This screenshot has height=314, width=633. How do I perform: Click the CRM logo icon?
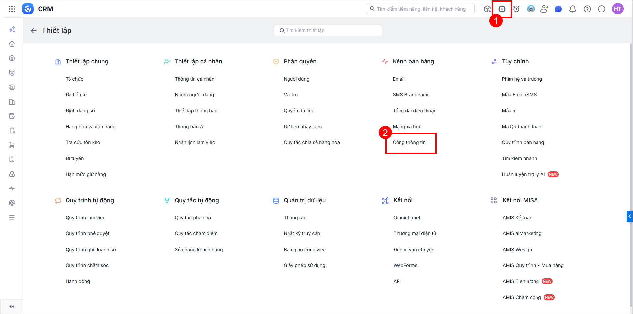[x=28, y=9]
